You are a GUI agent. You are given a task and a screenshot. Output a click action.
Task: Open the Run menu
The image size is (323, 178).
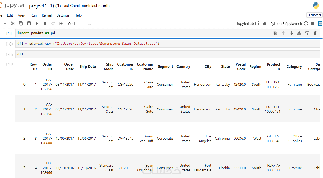point(34,15)
